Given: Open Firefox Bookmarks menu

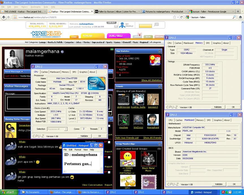Looking at the screenshot, I should [x=35, y=7].
